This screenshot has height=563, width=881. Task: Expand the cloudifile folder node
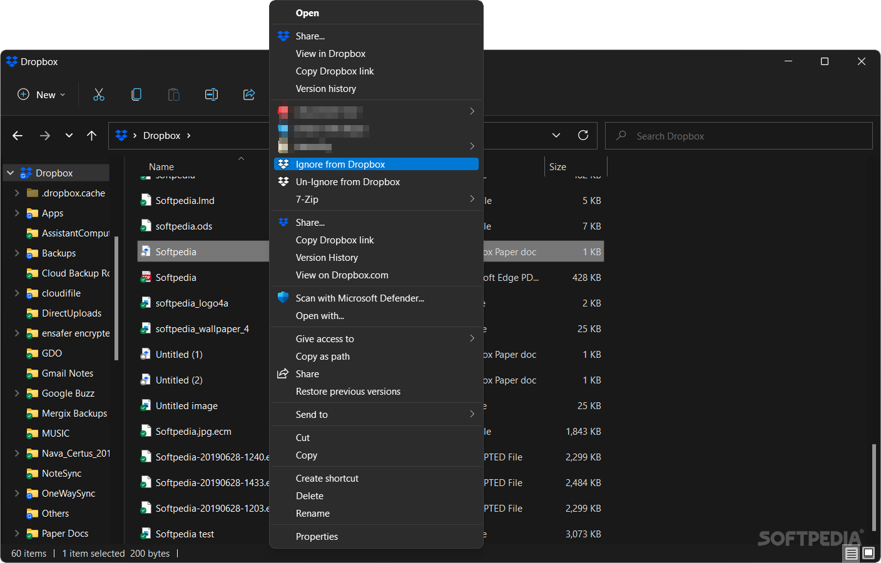click(17, 293)
